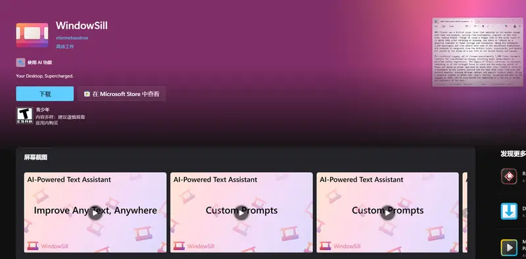526x259 pixels.
Task: Open the rainbow-bordered play button app icon
Action: click(509, 248)
